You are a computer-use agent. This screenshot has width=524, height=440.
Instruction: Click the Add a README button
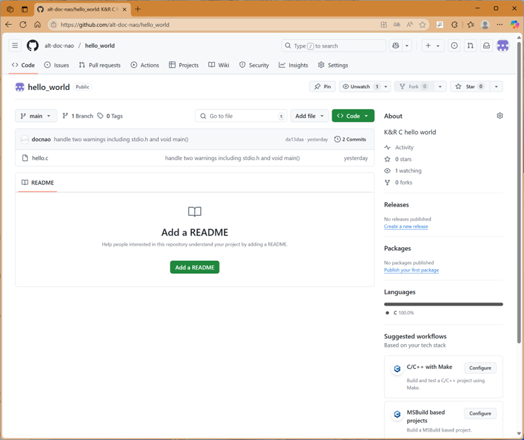click(195, 267)
